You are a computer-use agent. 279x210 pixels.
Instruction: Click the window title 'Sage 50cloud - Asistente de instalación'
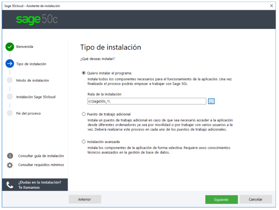click(32, 6)
